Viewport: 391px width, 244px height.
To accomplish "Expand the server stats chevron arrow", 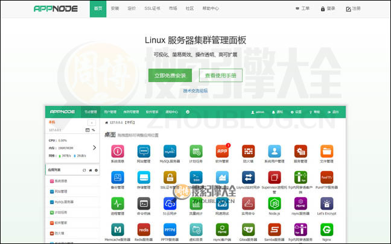I will coord(94,147).
